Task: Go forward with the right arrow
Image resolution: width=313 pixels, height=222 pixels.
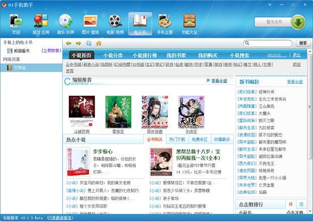Action: (79, 43)
